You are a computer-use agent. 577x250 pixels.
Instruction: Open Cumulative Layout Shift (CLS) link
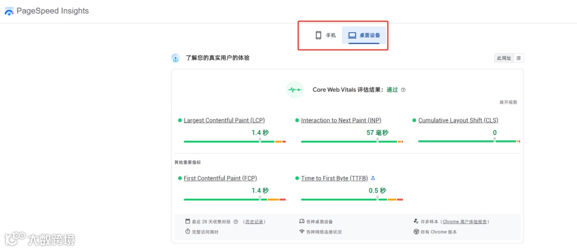458,120
